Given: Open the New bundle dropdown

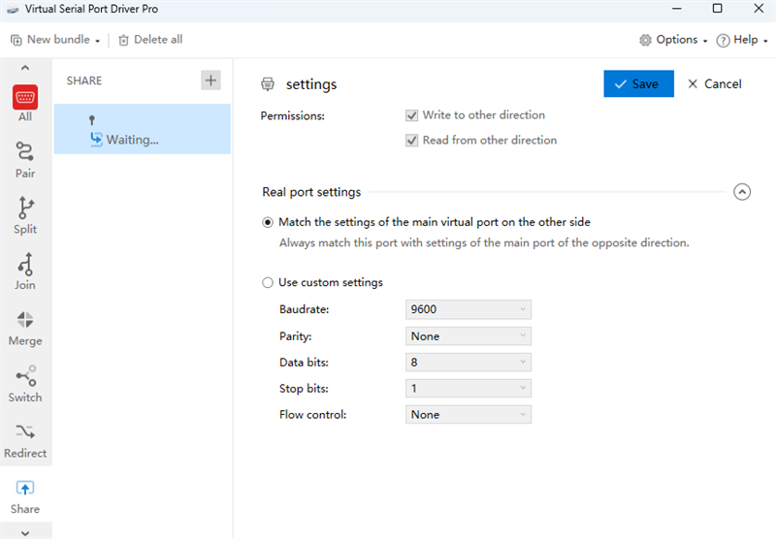Looking at the screenshot, I should (x=55, y=40).
